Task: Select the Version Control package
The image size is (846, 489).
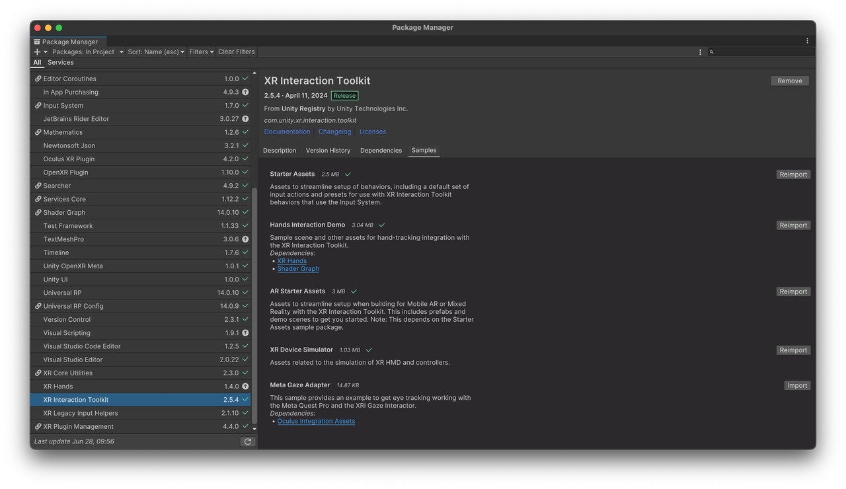Action: [140, 320]
